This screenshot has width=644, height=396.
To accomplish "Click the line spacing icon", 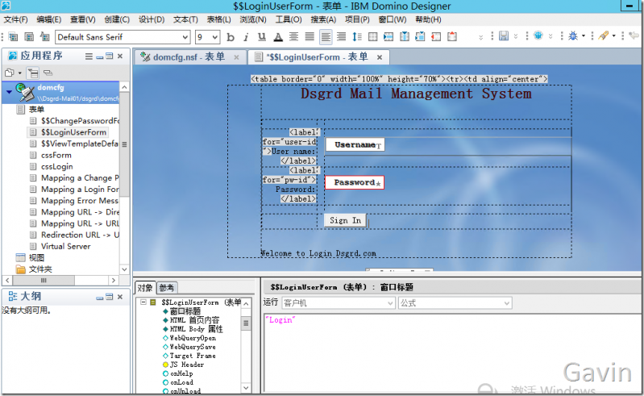I will pyautogui.click(x=357, y=37).
